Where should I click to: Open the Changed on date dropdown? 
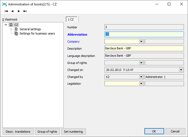(181, 70)
